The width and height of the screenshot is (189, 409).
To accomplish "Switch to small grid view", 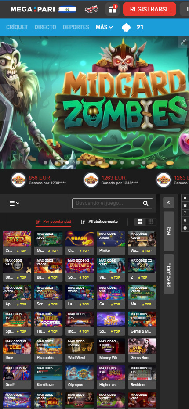I will (x=151, y=222).
